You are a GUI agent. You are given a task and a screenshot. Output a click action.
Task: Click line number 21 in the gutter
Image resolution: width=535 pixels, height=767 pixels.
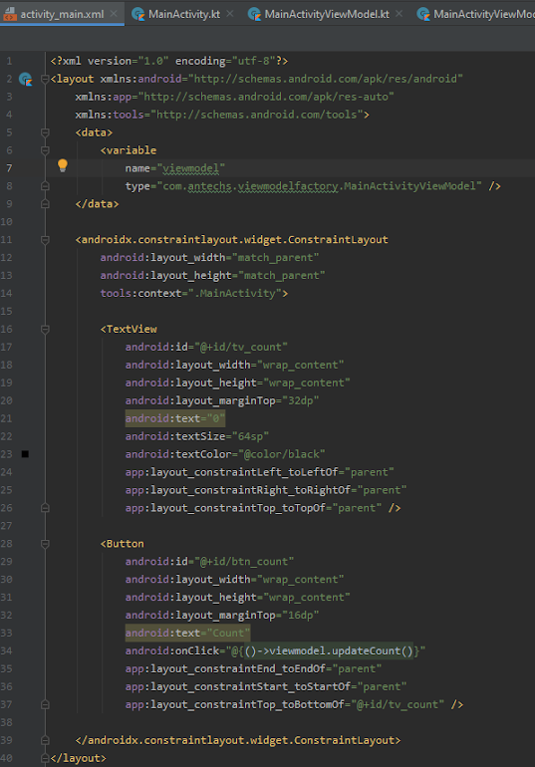(6, 418)
